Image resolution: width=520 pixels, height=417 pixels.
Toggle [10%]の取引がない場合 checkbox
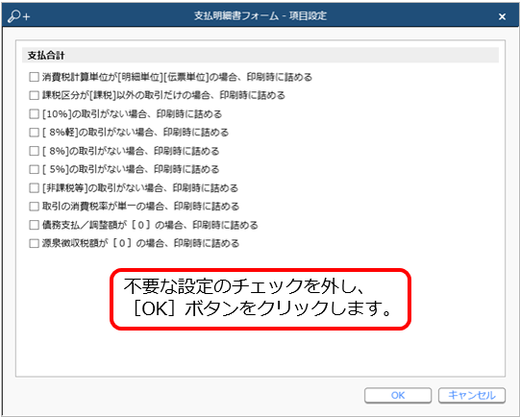pyautogui.click(x=34, y=114)
